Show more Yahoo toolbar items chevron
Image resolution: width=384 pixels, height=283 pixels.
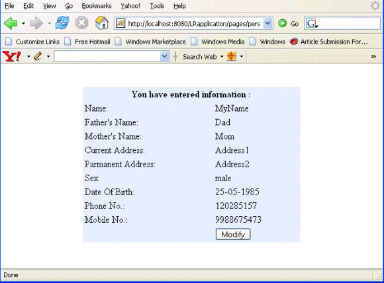[373, 56]
